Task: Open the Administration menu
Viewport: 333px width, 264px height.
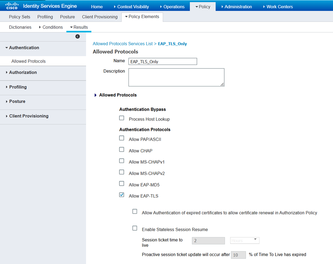Action: pos(237,7)
